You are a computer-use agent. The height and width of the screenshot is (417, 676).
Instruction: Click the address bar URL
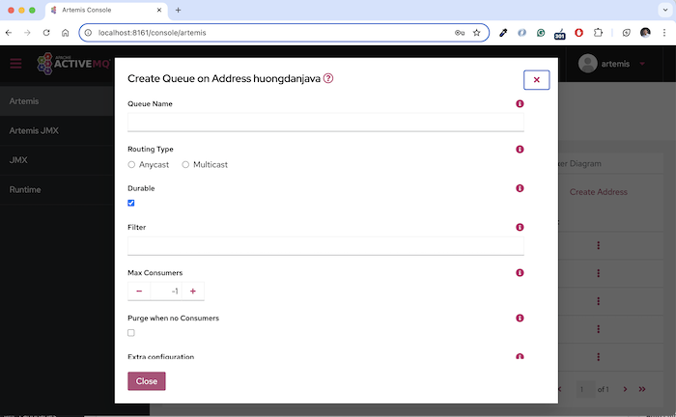[x=153, y=33]
